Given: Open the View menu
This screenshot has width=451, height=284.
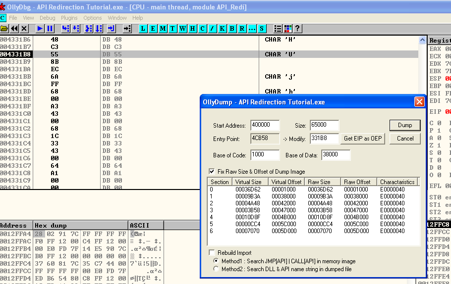Looking at the screenshot, I should pyautogui.click(x=28, y=18).
